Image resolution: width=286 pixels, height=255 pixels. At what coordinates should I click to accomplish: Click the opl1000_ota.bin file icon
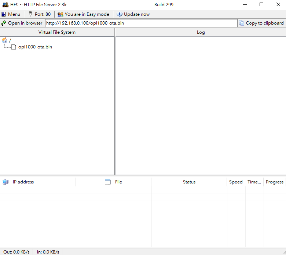click(x=14, y=47)
